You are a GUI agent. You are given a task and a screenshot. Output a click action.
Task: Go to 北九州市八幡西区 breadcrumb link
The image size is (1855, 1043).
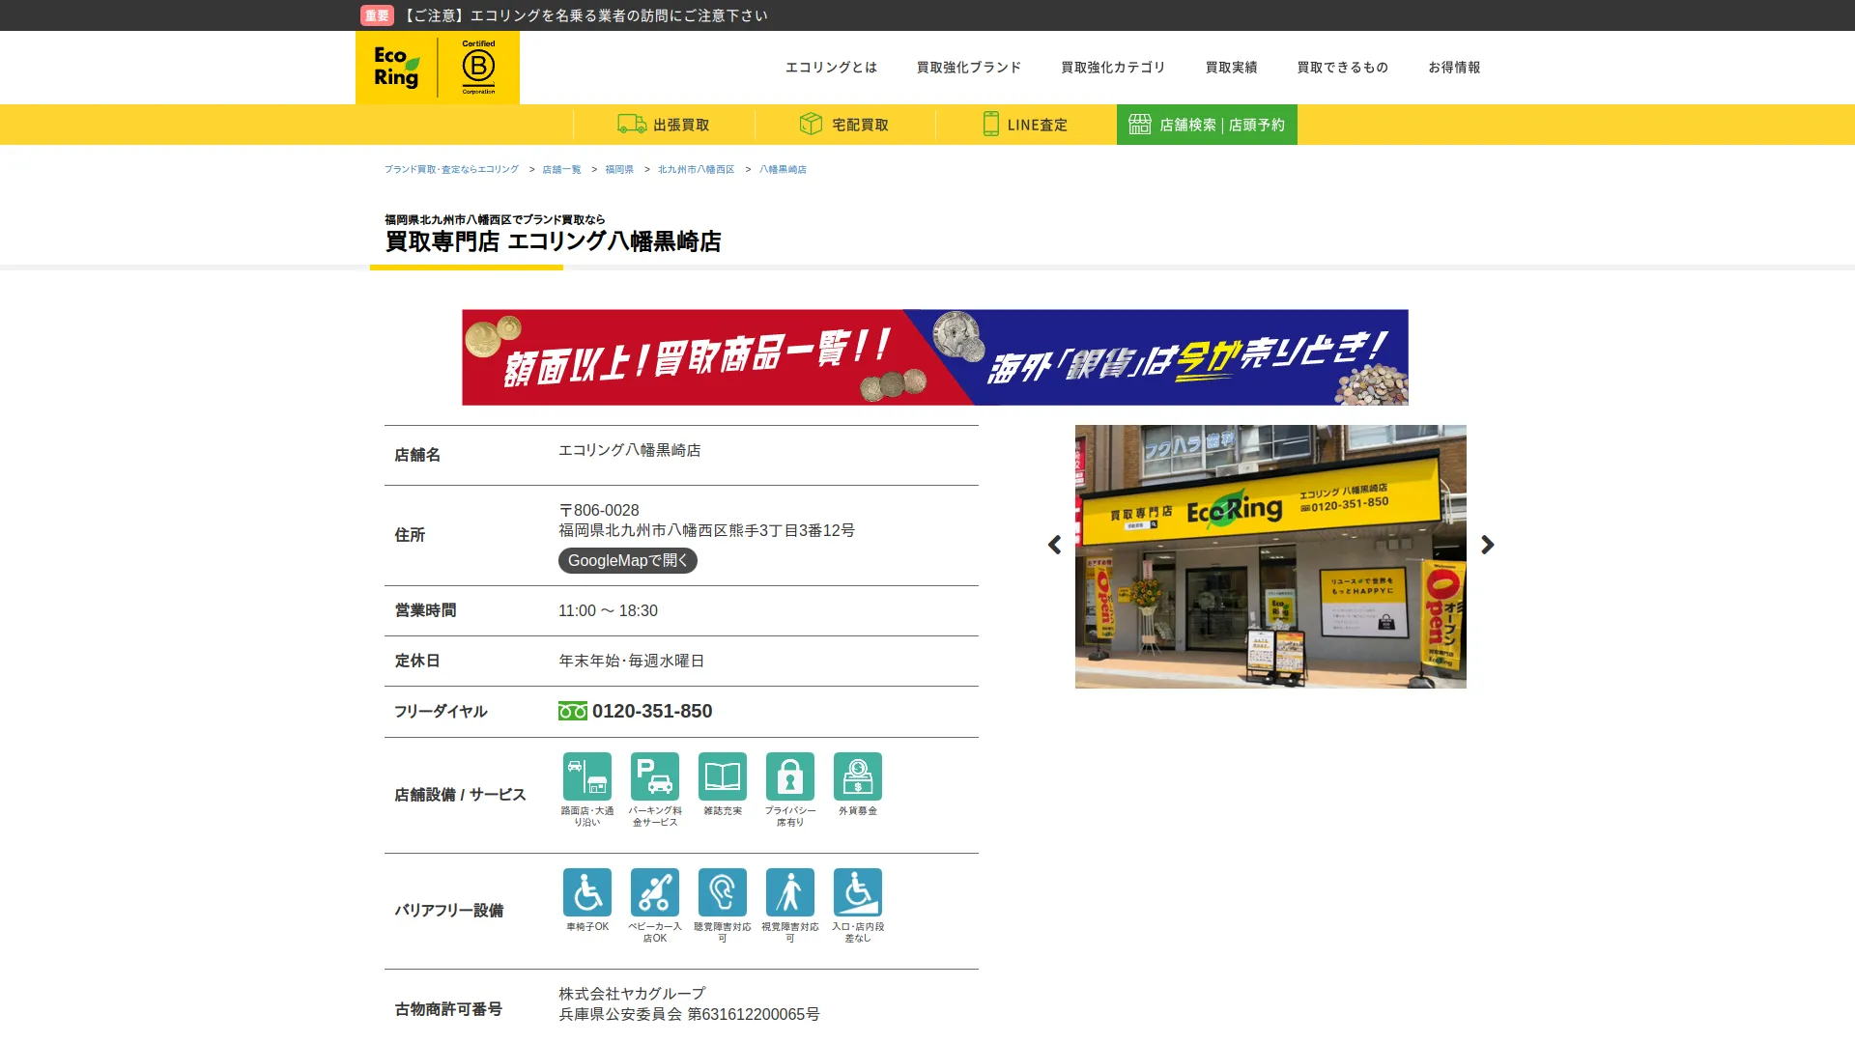pos(696,169)
